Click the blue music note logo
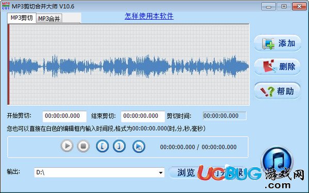The width and height of the screenshot is (309, 193). tap(277, 162)
